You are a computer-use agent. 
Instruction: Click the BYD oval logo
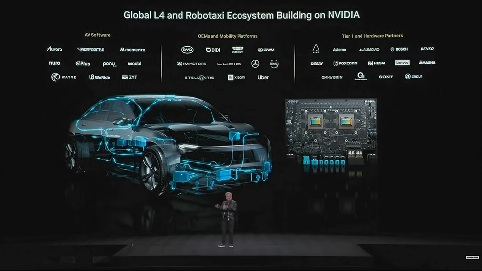[187, 50]
